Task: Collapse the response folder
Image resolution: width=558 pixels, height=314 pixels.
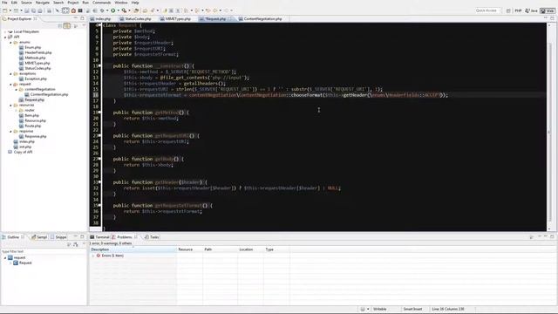Action: pos(10,132)
